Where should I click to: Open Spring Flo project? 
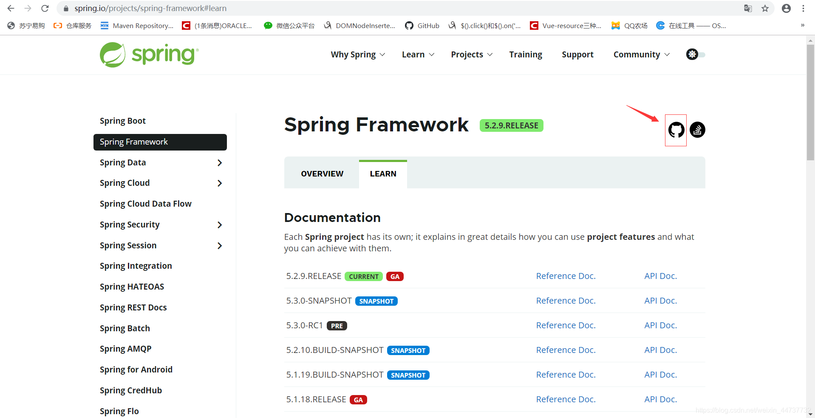click(119, 412)
